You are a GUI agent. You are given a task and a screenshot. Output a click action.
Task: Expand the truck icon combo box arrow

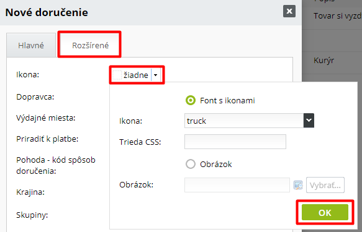309,121
